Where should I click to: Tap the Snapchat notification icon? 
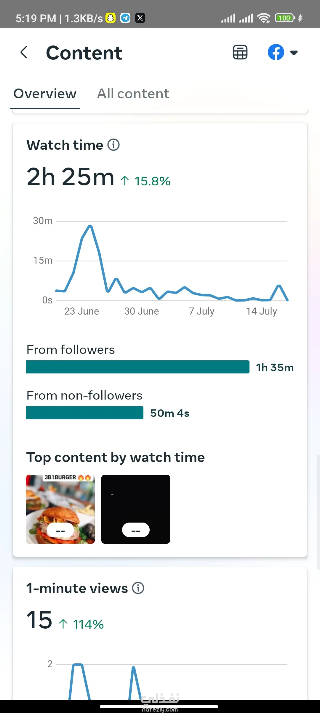[x=111, y=18]
